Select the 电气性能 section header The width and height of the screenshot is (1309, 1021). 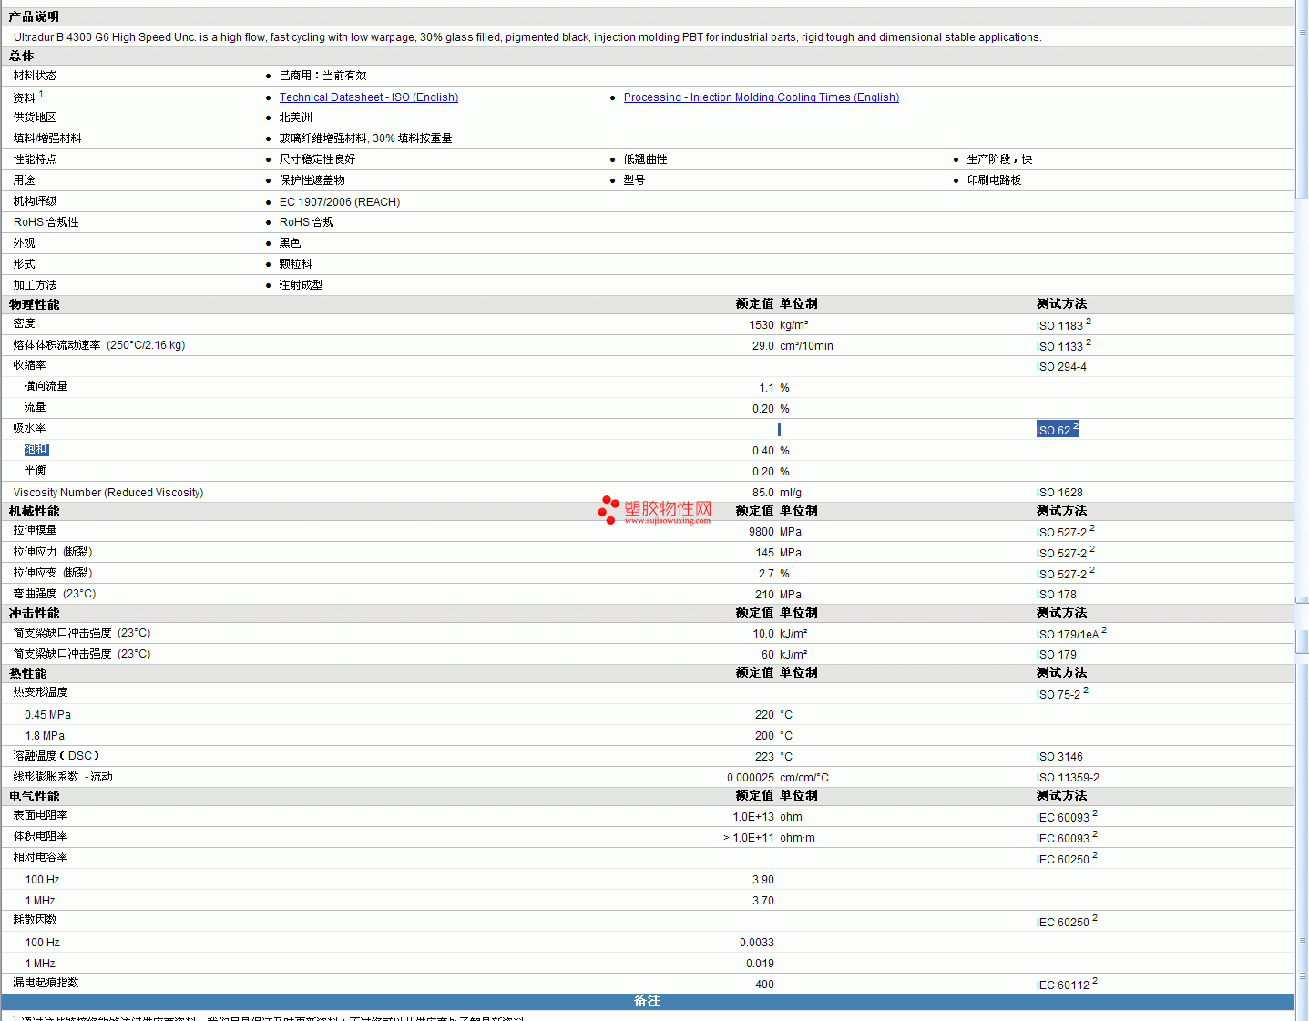pyautogui.click(x=35, y=797)
